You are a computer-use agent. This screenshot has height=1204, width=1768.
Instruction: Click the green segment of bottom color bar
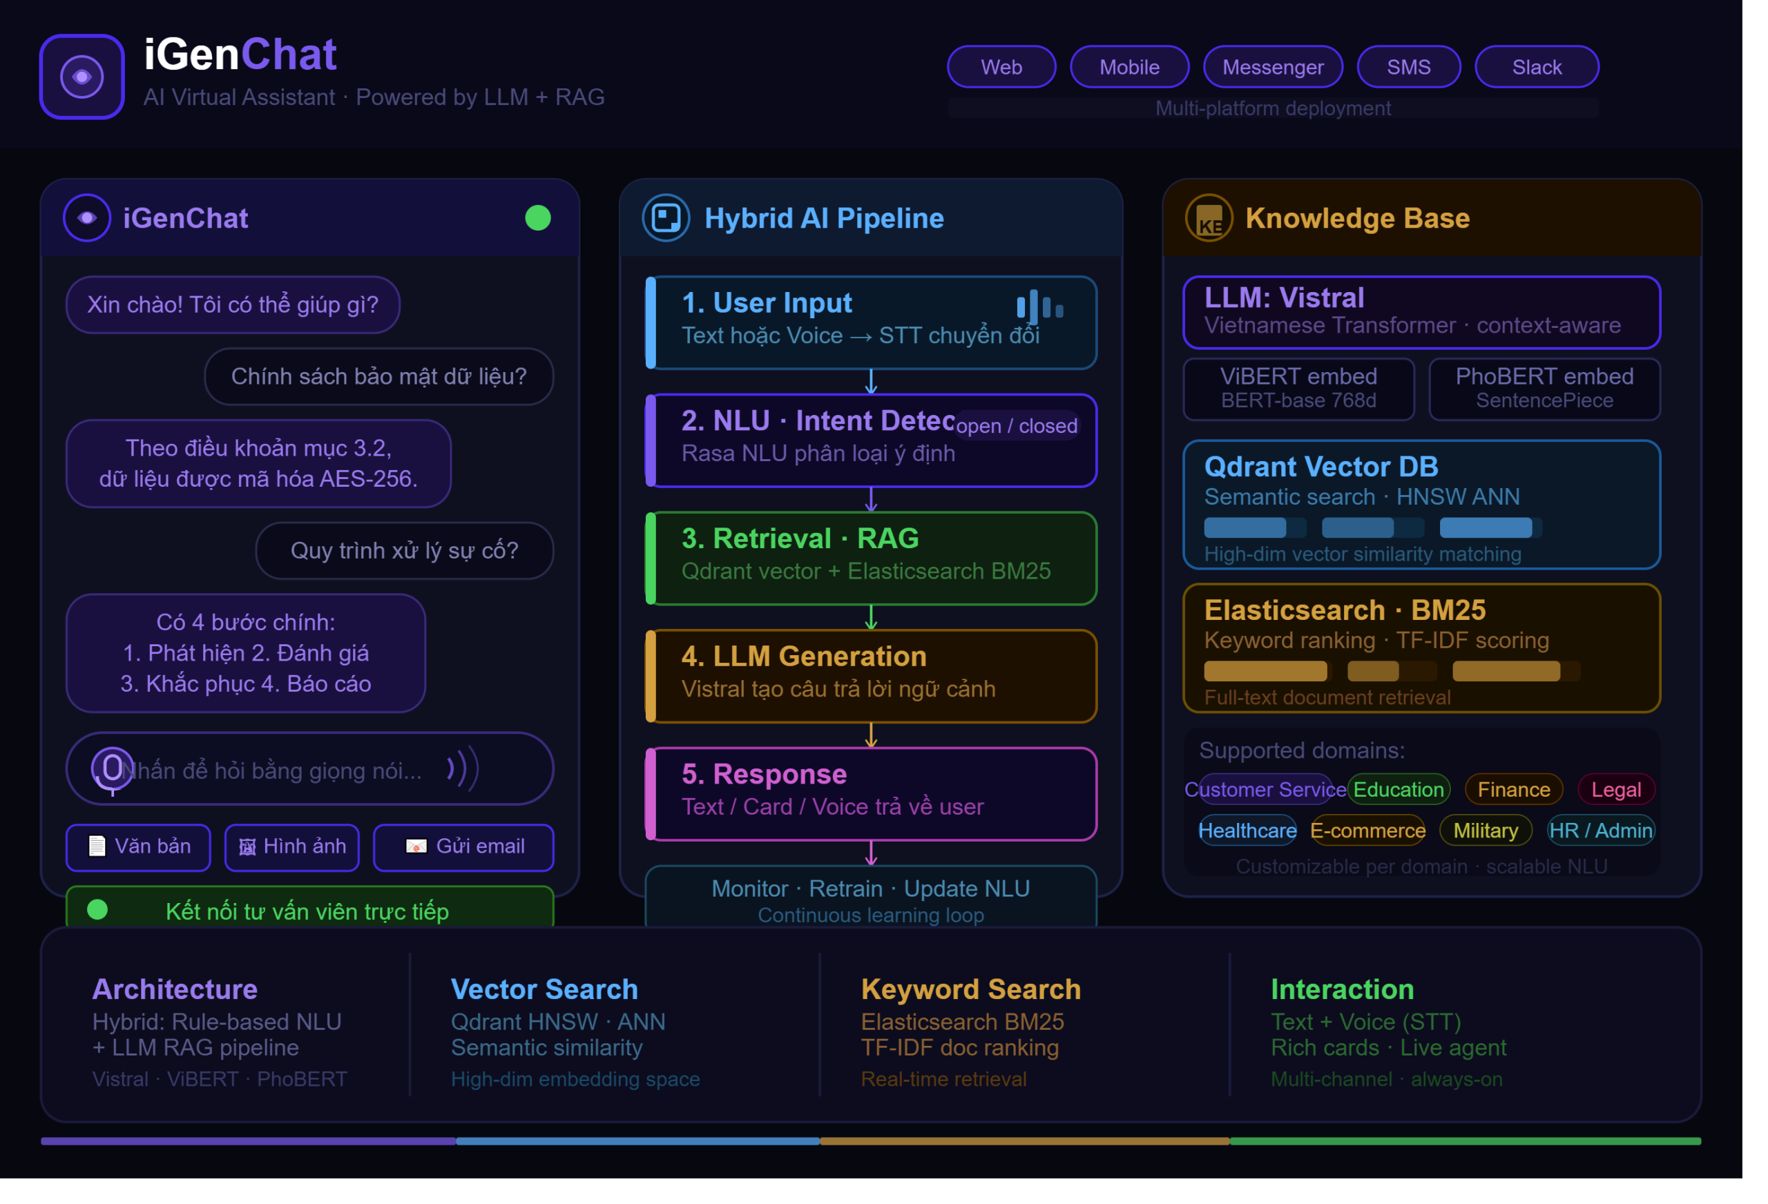pyautogui.click(x=1466, y=1142)
